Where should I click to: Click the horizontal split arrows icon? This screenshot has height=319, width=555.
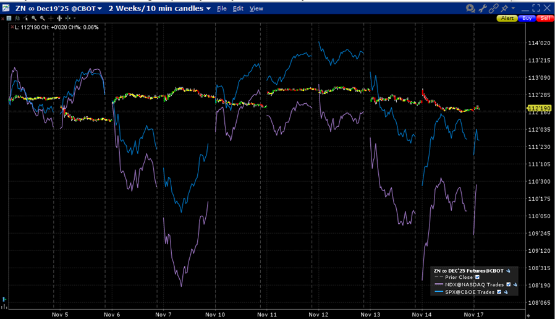(x=67, y=19)
